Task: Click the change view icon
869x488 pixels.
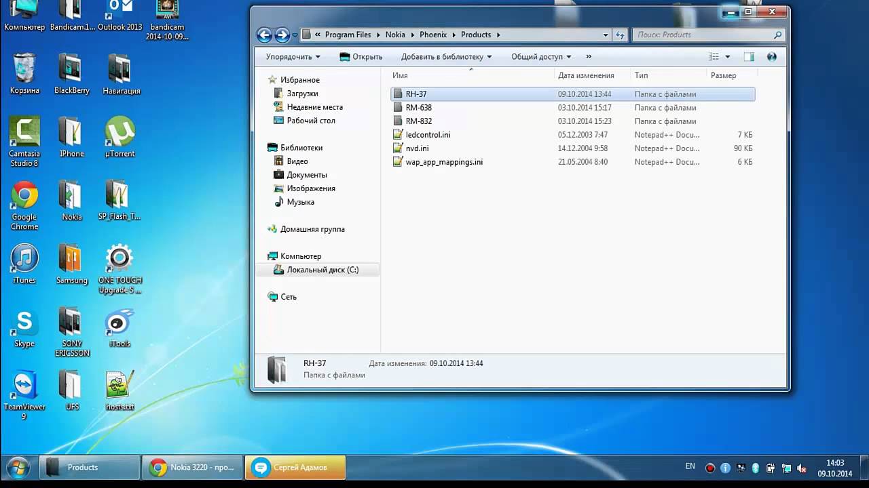Action: [714, 57]
